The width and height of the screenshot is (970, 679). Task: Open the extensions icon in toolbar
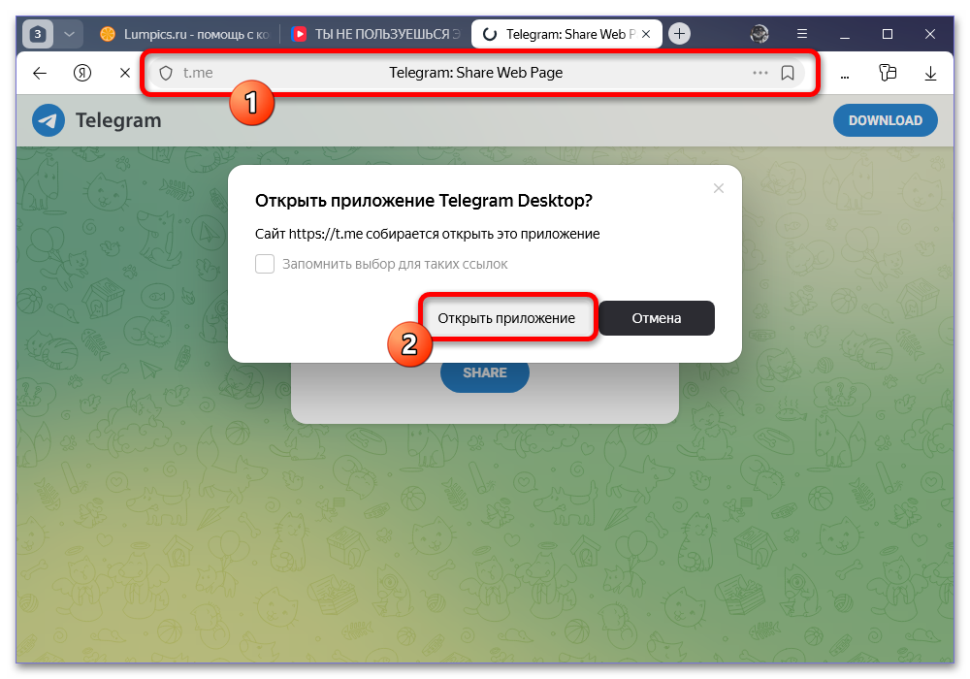(x=888, y=73)
